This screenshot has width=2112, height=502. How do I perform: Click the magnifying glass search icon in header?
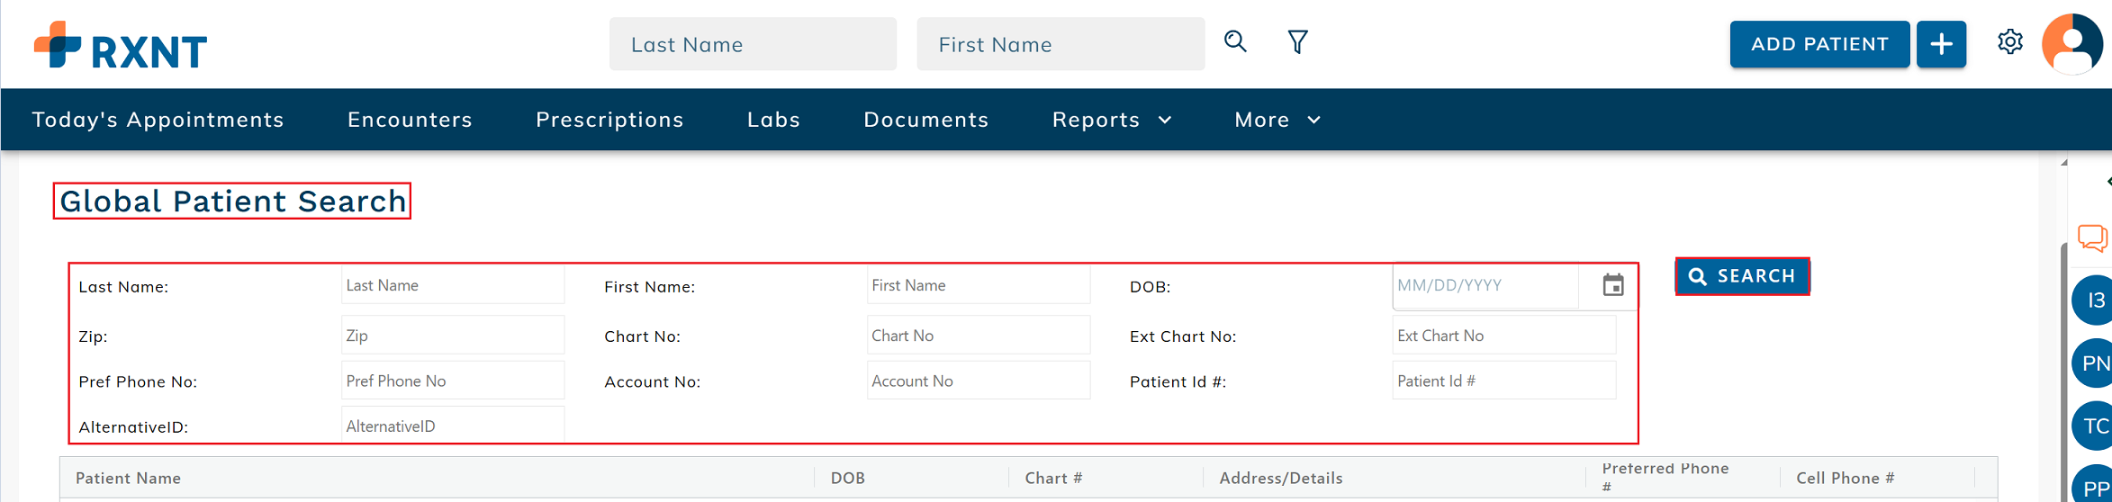pos(1235,41)
